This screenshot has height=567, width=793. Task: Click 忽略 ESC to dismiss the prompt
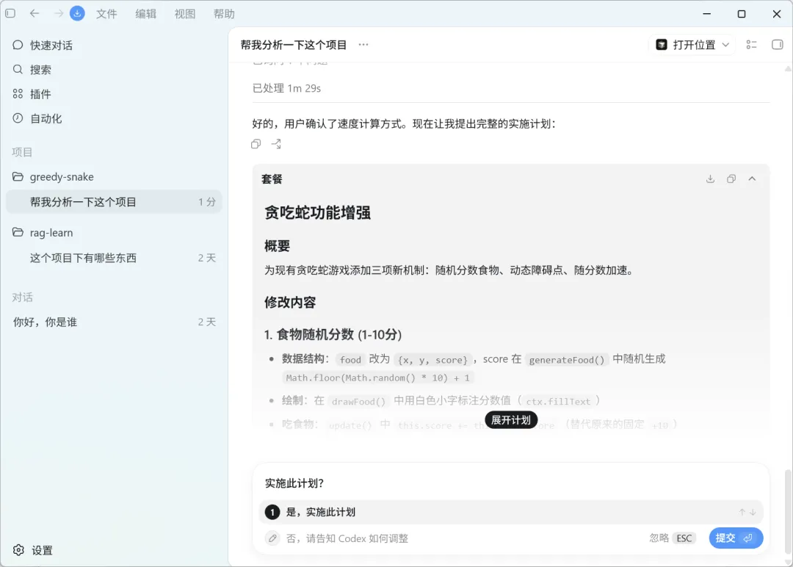(672, 538)
